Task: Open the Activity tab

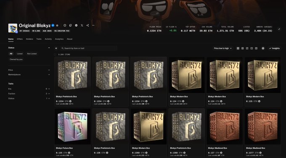Action: [x=48, y=39]
